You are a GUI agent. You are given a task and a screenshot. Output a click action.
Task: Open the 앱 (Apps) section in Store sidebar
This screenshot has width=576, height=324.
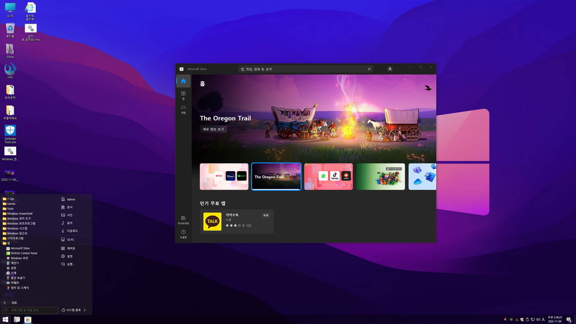[183, 96]
